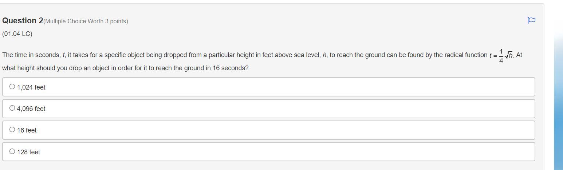Select the 1,024 feet radio button
Viewport: 563px width, 170px height.
[x=12, y=87]
